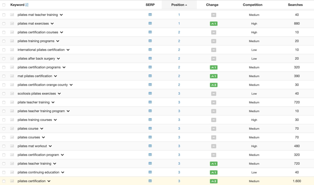The height and width of the screenshot is (185, 314).
Task: Select checkbox for pilates mat exercises
Action: 4,24
